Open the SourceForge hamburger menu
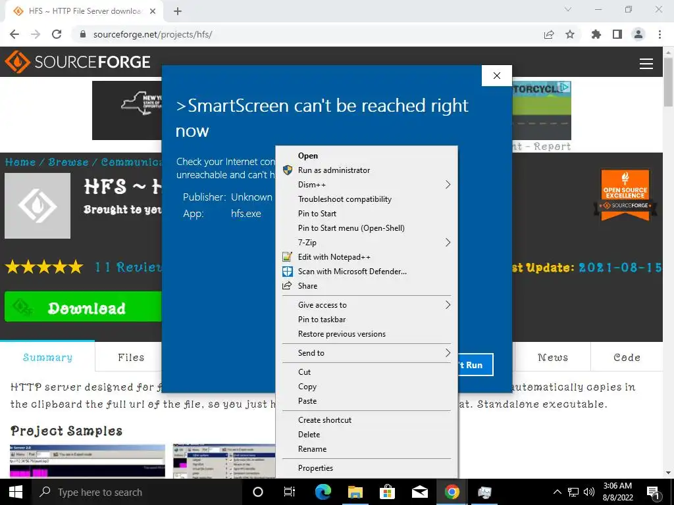Viewport: 674px width, 505px height. point(646,64)
